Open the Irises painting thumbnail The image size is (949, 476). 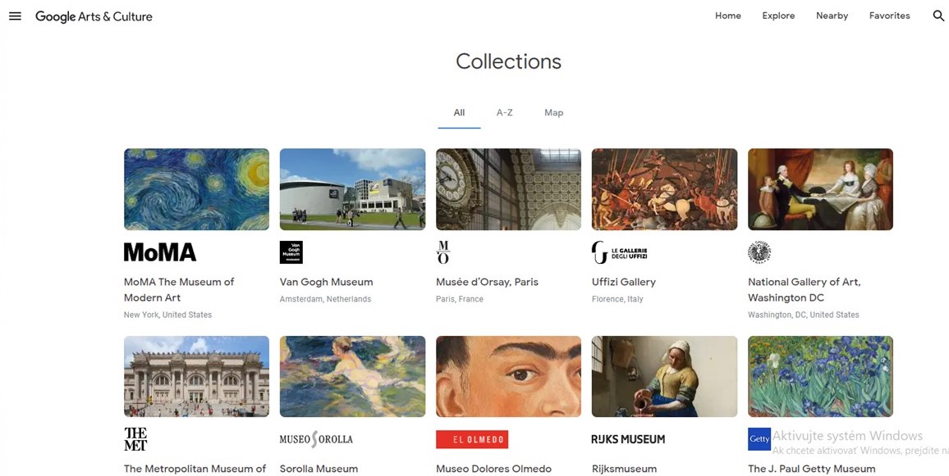point(821,376)
